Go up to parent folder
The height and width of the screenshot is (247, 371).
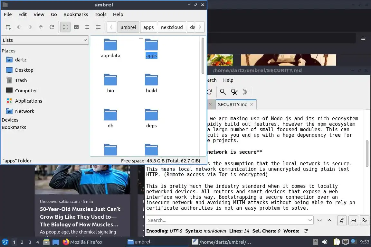pyautogui.click(x=41, y=27)
